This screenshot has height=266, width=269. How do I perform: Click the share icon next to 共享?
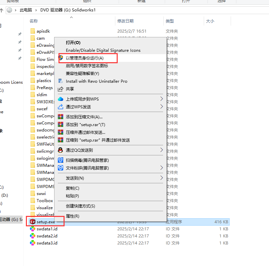[x=61, y=89]
